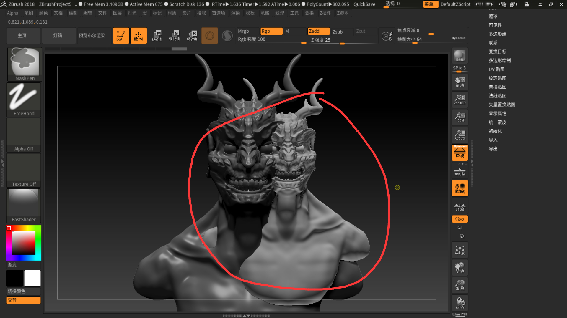Viewport: 567px width, 318px height.
Task: Open the MaskPen brush picker
Action: [25, 64]
